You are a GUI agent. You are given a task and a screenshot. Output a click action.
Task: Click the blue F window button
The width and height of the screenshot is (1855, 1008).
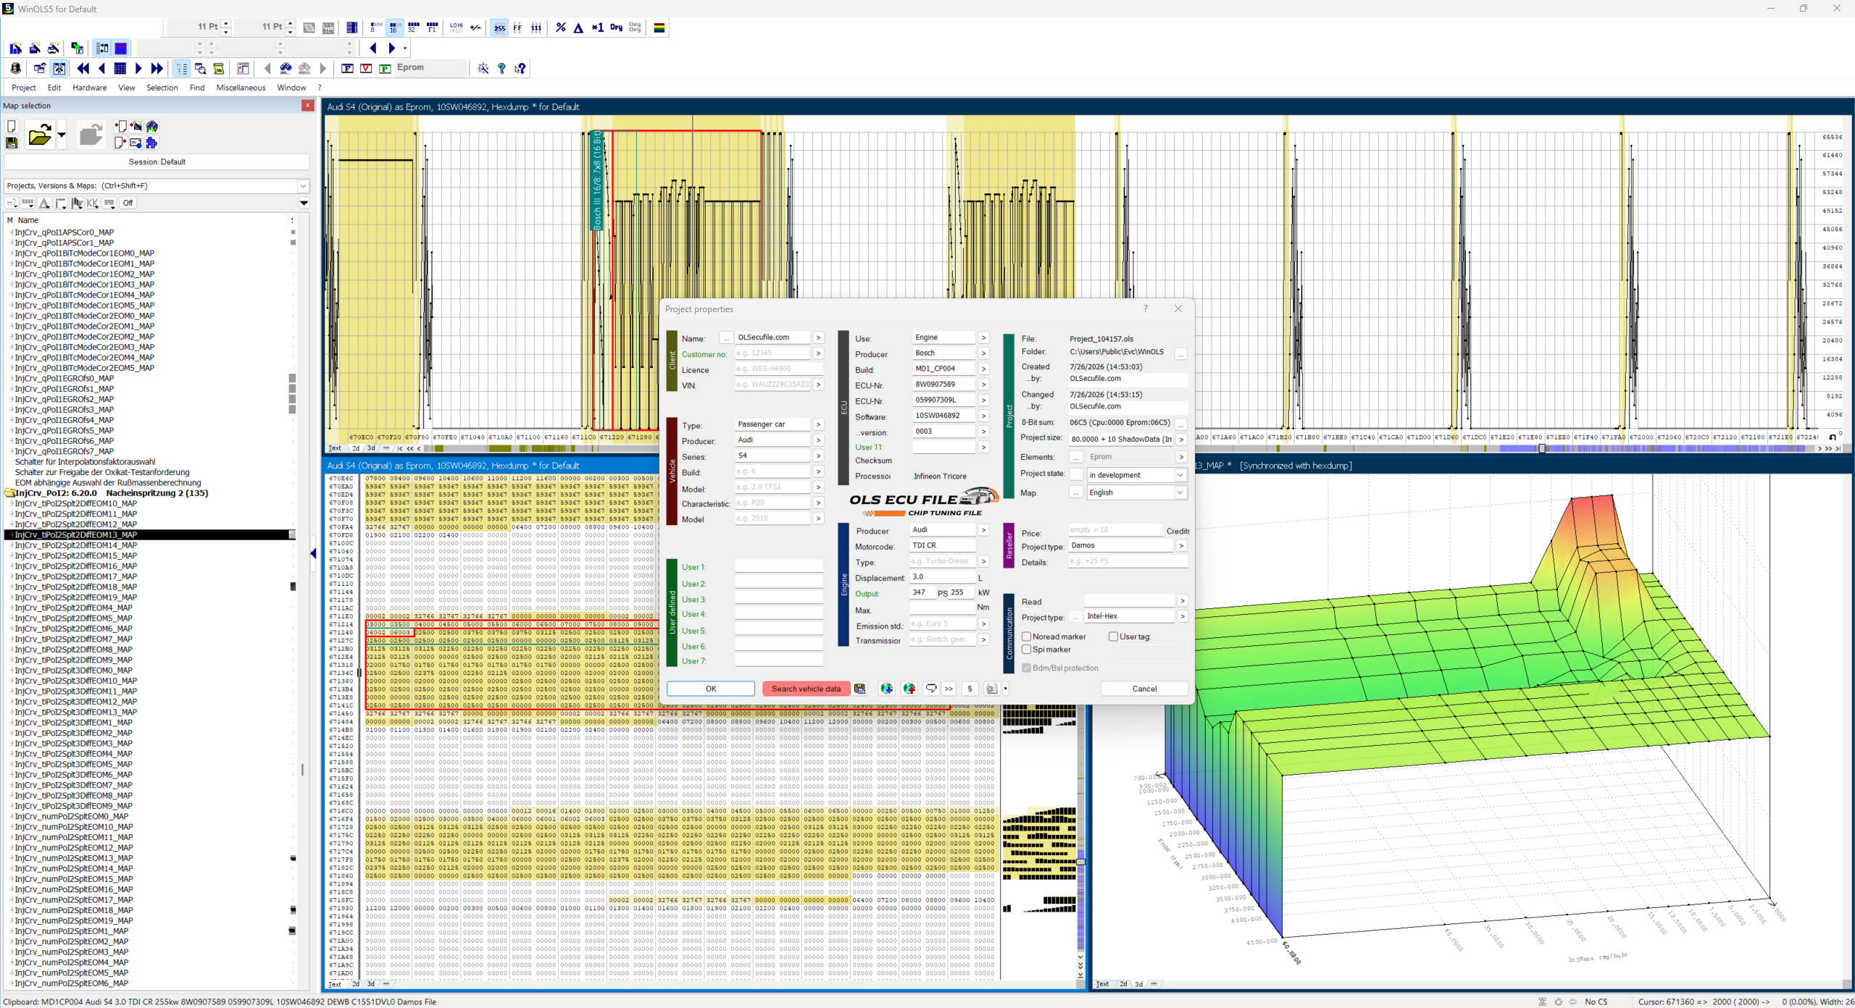point(348,68)
